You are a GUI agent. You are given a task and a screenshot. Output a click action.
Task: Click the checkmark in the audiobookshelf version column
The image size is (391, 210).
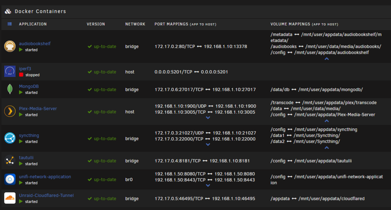pyautogui.click(x=90, y=47)
